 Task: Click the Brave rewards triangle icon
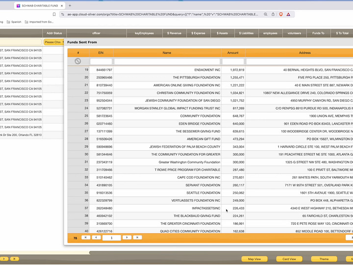pos(288,14)
